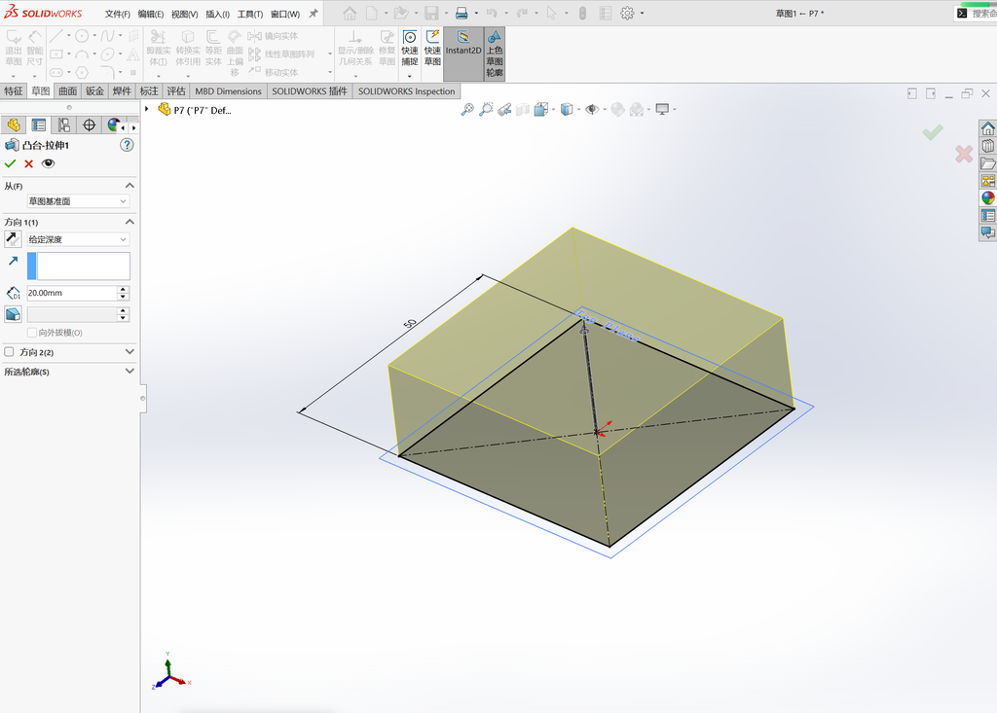Collapse the 从(F) section

[x=129, y=186]
